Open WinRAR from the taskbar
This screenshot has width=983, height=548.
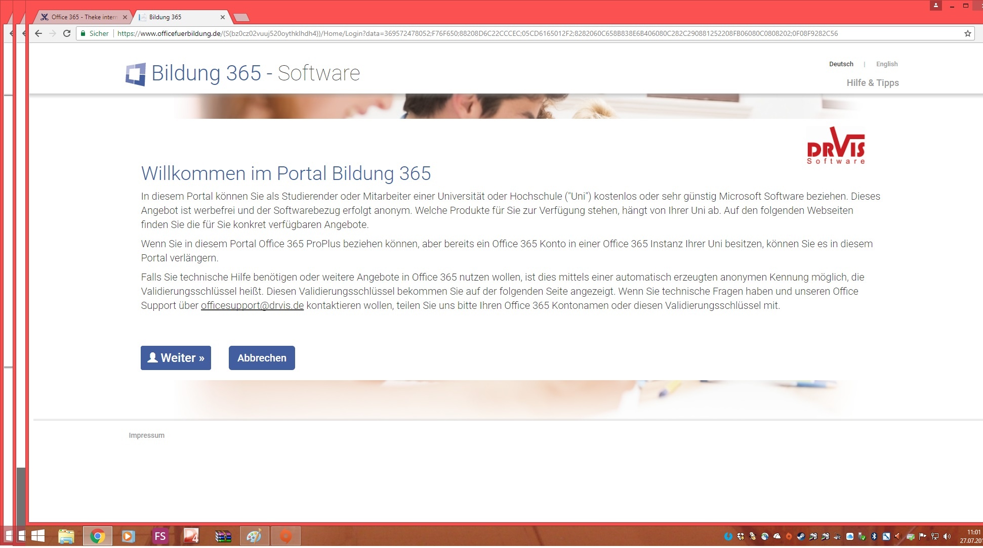point(223,536)
